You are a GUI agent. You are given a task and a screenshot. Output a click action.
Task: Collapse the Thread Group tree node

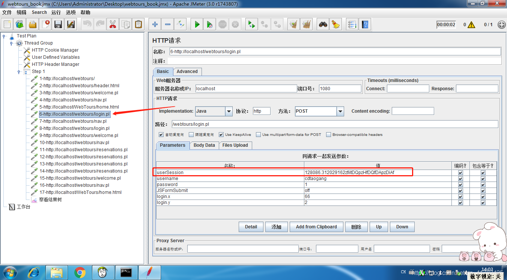tap(11, 43)
